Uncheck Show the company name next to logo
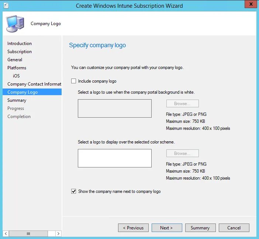The width and height of the screenshot is (259, 239). coord(73,191)
